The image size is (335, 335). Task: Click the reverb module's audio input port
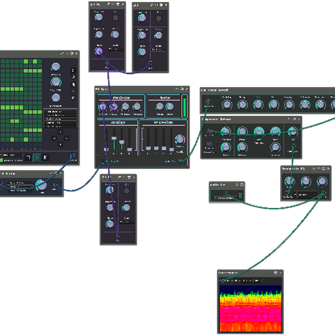(x=208, y=101)
